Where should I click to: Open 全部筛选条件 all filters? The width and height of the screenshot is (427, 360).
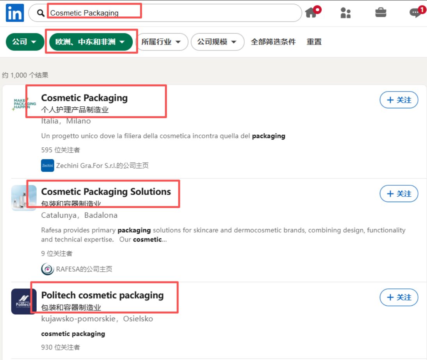(273, 42)
